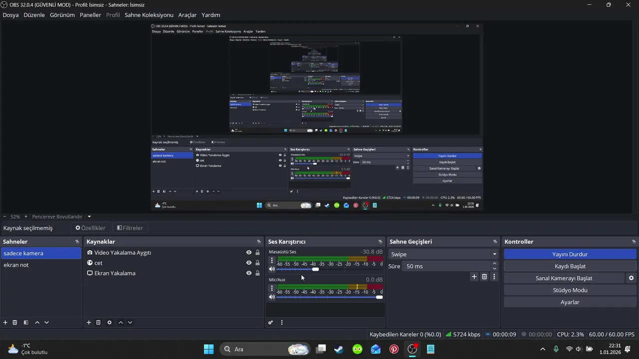This screenshot has height=359, width=639.
Task: Remove source with Kaynaklar trash icon
Action: click(98, 323)
